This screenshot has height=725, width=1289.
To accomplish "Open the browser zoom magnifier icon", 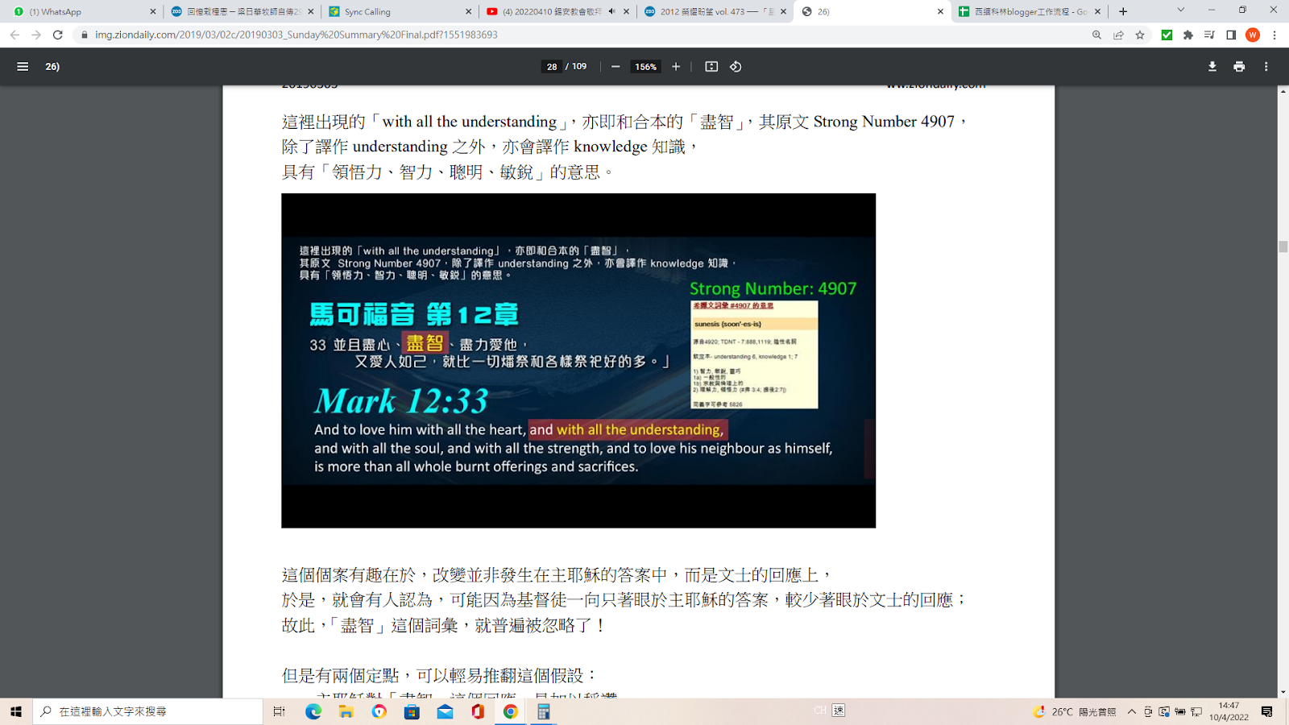I will tap(1096, 35).
